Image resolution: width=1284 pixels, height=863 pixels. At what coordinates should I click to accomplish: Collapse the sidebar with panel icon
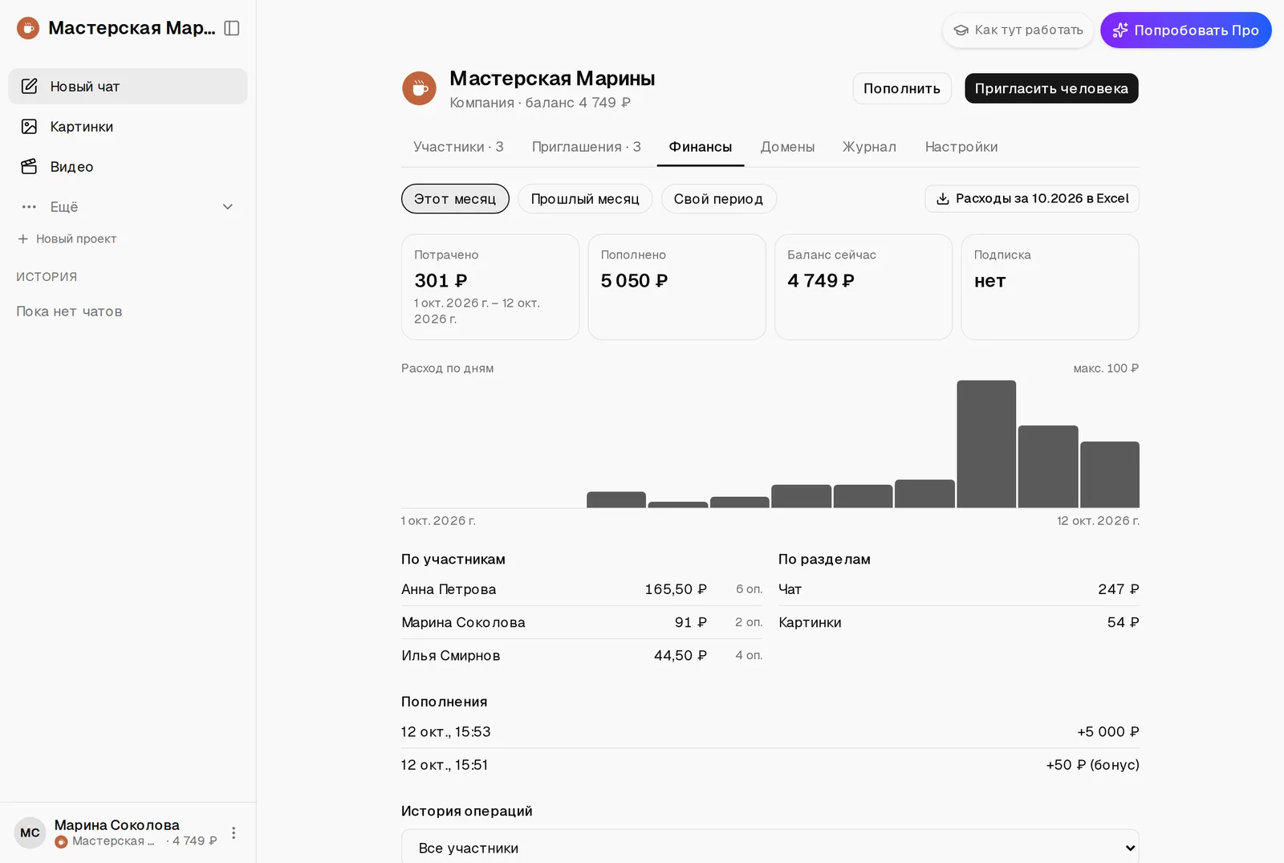point(232,28)
